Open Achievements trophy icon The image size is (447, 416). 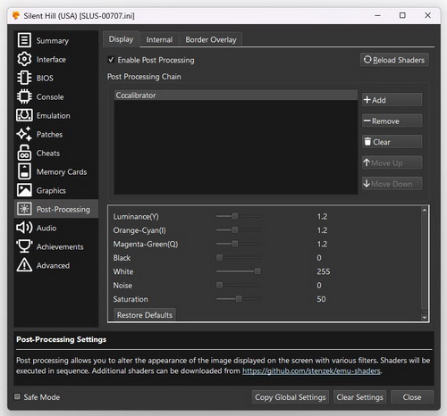coord(24,246)
